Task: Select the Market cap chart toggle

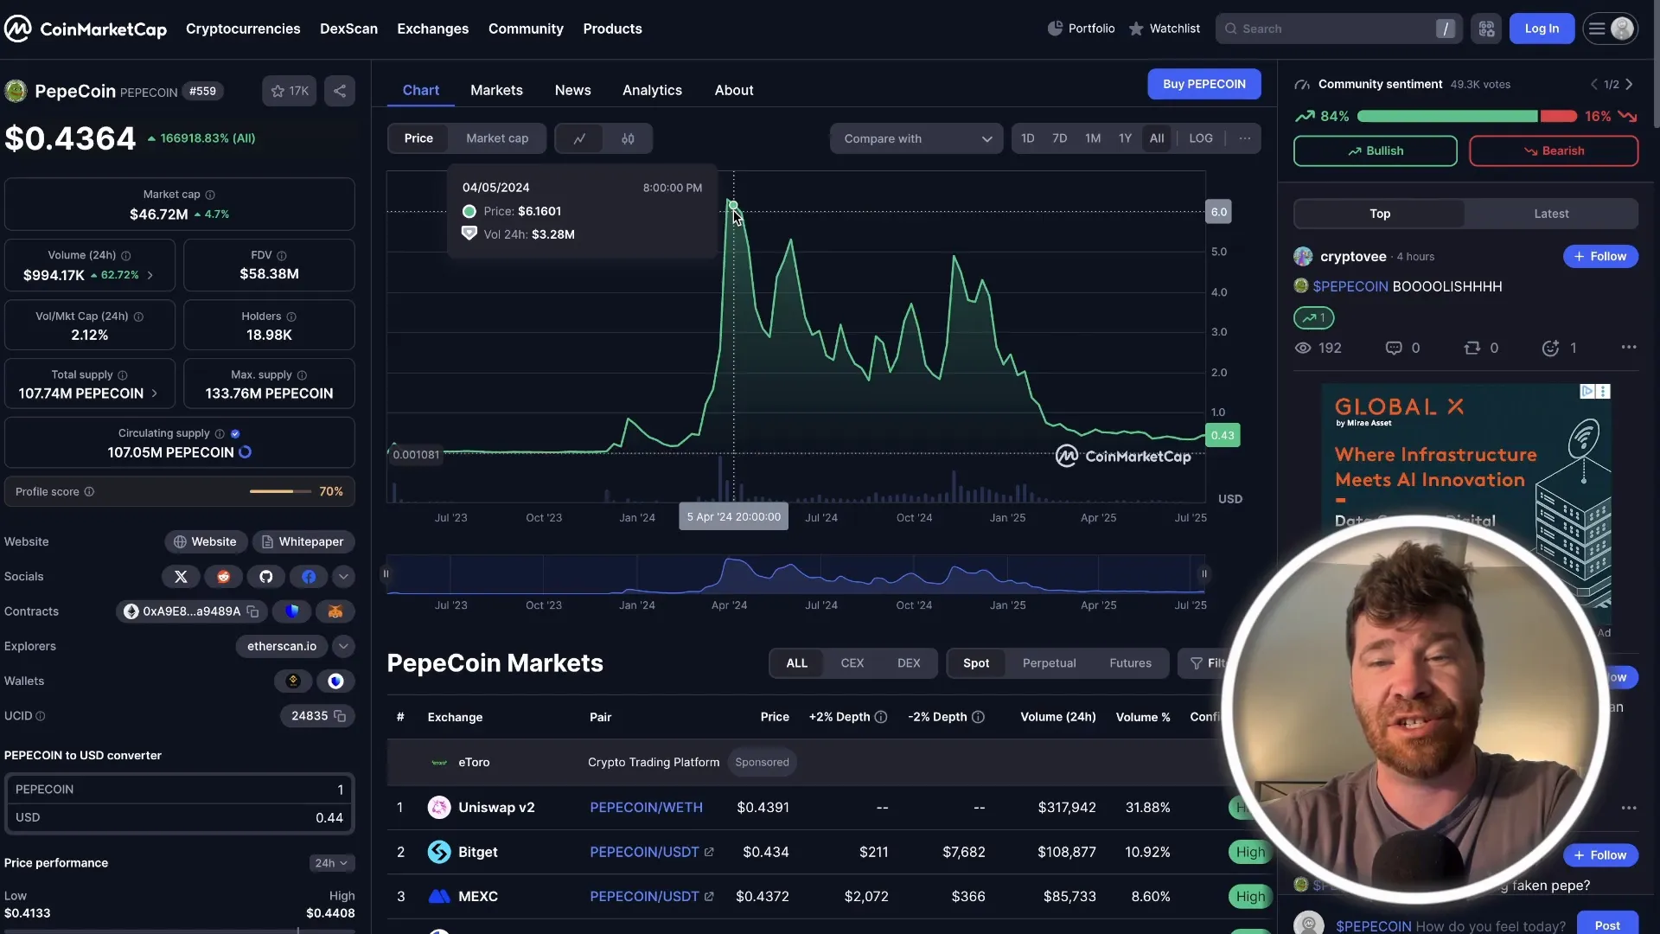Action: pos(497,138)
